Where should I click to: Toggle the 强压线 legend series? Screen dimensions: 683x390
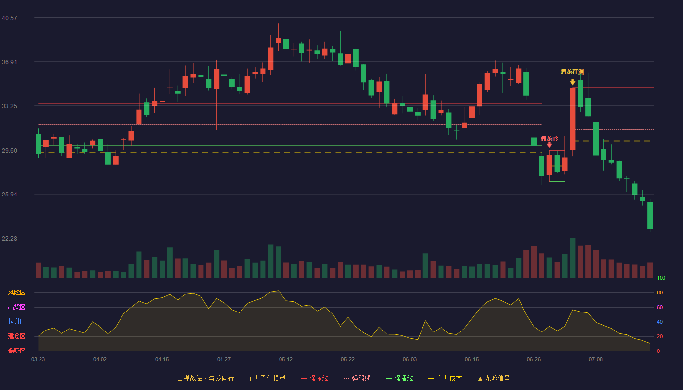(x=315, y=378)
